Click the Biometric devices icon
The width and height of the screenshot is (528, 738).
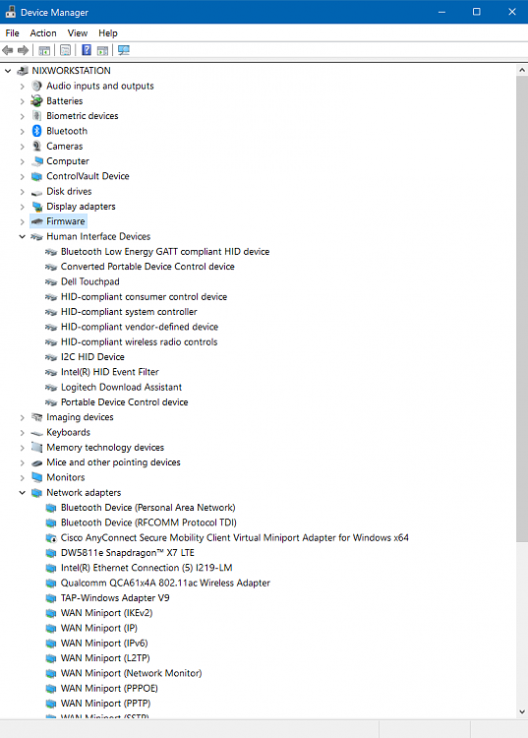click(36, 116)
